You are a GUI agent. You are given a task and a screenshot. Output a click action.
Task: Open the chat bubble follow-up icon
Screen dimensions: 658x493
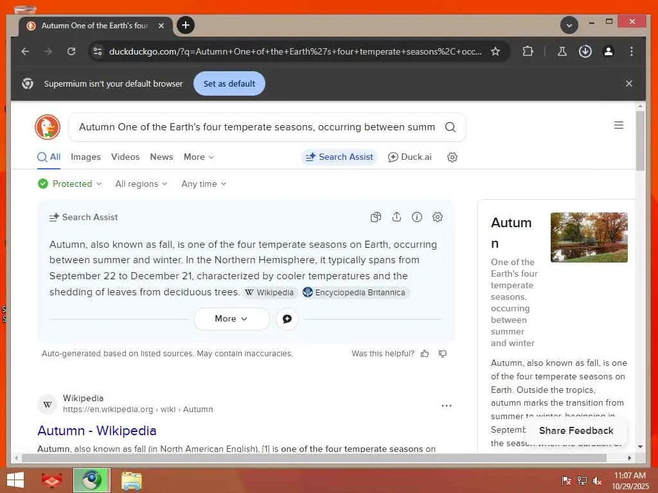click(287, 319)
